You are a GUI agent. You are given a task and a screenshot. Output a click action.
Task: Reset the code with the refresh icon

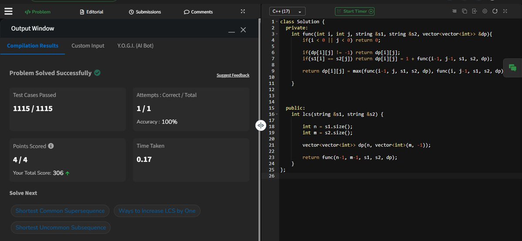495,11
